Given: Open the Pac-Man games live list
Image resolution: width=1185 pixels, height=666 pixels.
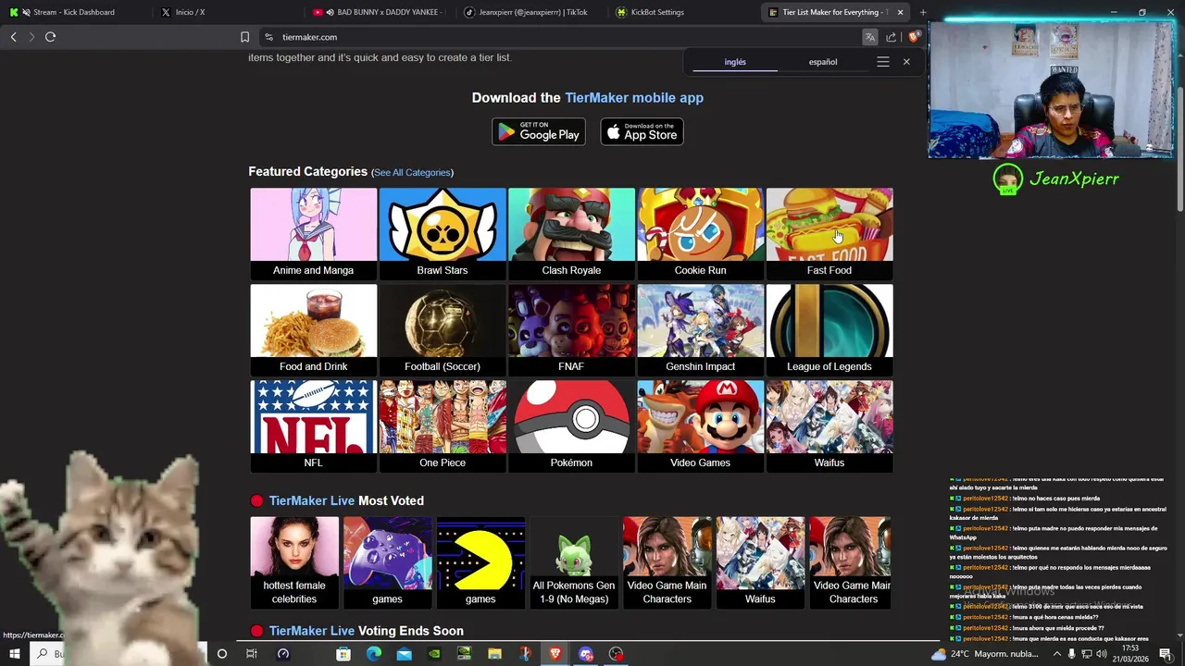Looking at the screenshot, I should [x=480, y=561].
